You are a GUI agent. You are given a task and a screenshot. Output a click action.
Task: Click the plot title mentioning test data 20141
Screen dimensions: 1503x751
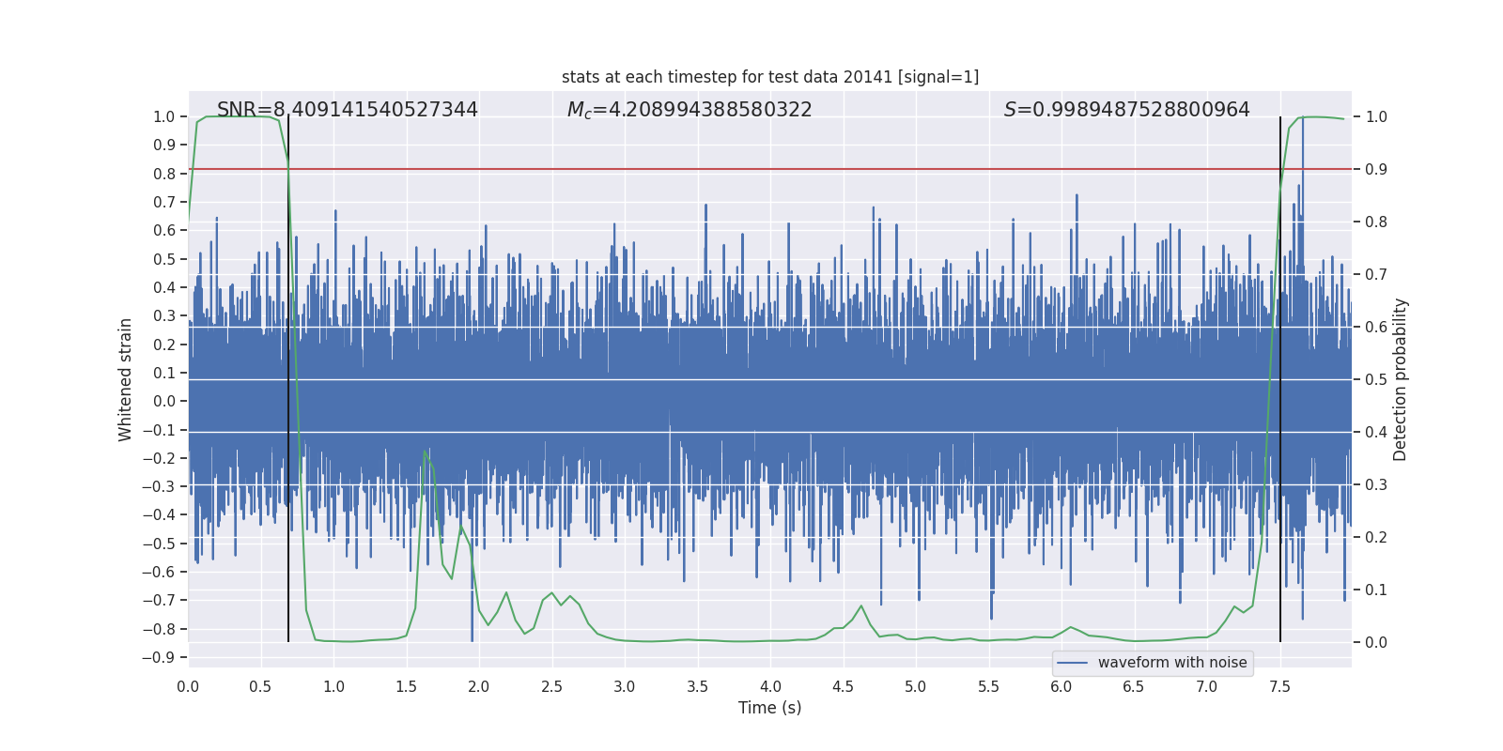(769, 77)
